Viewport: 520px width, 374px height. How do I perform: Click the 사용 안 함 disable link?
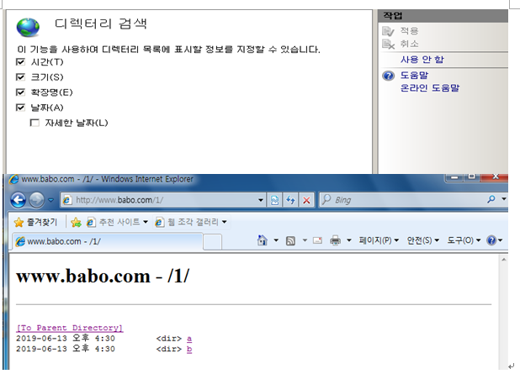coord(422,60)
